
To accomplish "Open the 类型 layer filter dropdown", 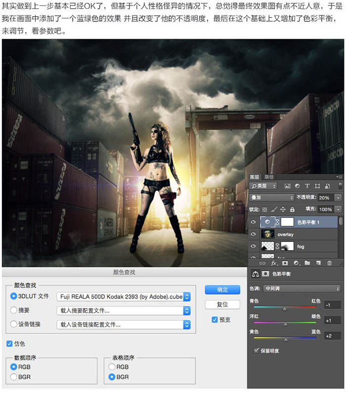I will 263,186.
